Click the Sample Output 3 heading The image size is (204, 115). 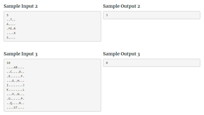point(121,54)
